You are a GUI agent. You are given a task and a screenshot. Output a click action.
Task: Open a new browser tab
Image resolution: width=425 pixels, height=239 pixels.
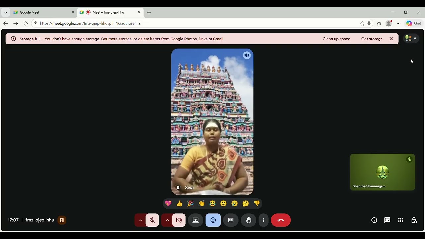pyautogui.click(x=149, y=12)
